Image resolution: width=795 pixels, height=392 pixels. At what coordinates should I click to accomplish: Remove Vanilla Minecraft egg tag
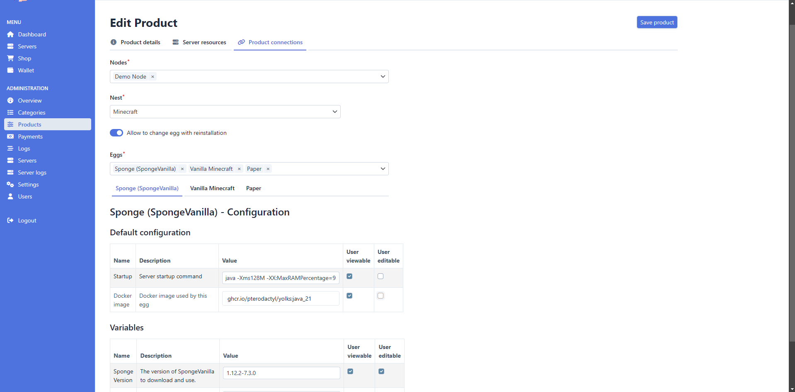[x=239, y=169]
